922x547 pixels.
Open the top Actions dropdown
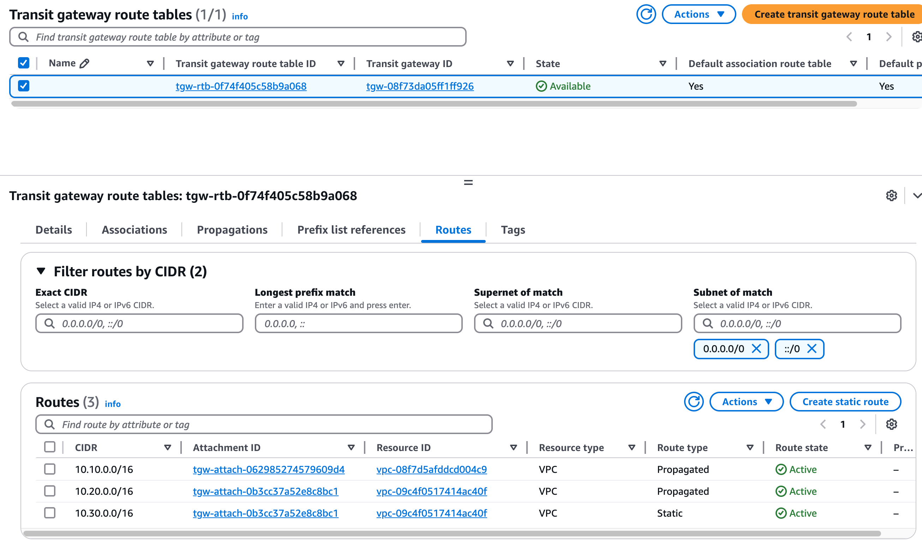click(x=699, y=14)
